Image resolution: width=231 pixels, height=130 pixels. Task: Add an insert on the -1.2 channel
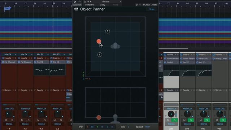click(32, 58)
